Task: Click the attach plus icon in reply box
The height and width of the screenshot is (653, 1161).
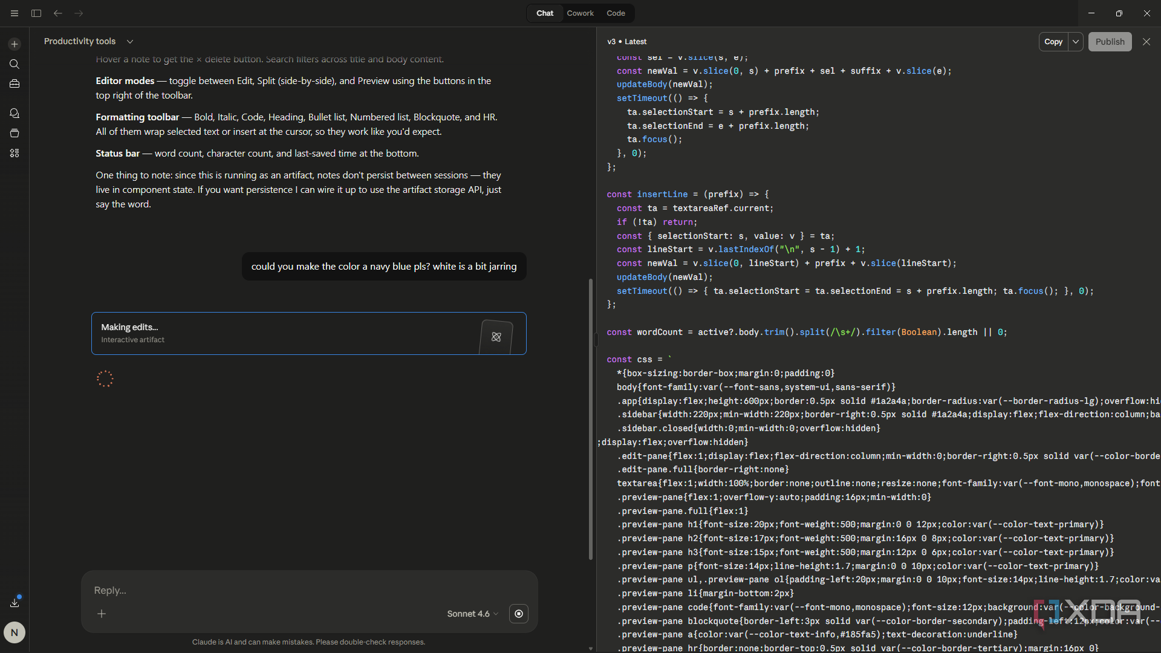Action: click(102, 614)
